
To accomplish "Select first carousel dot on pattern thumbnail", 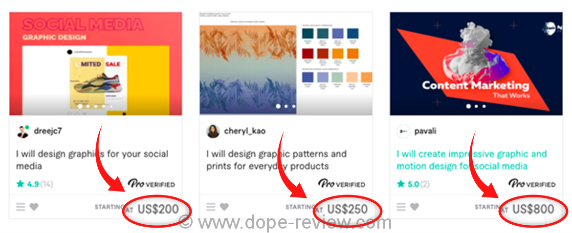I will [278, 106].
